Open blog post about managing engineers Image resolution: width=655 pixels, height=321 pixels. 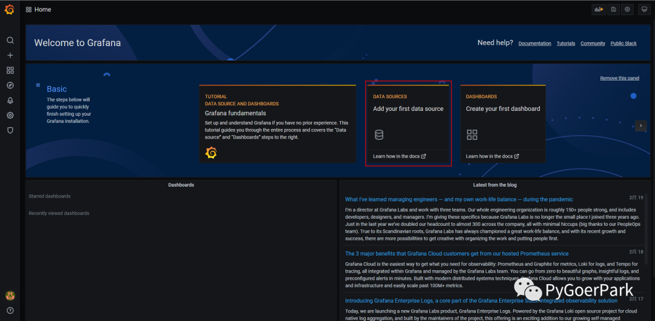coord(459,199)
